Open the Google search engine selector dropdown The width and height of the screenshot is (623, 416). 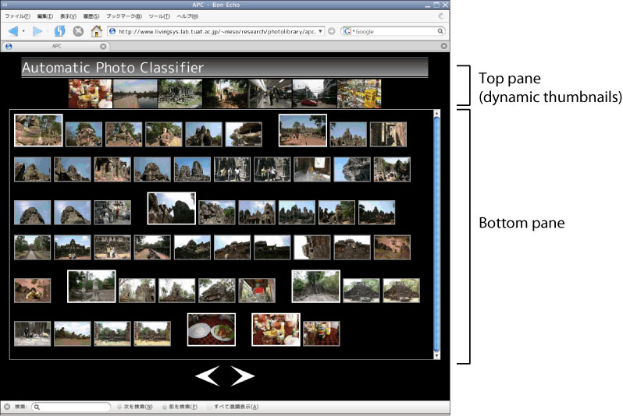(x=348, y=31)
